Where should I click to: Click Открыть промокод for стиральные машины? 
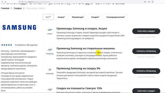click(146, 51)
